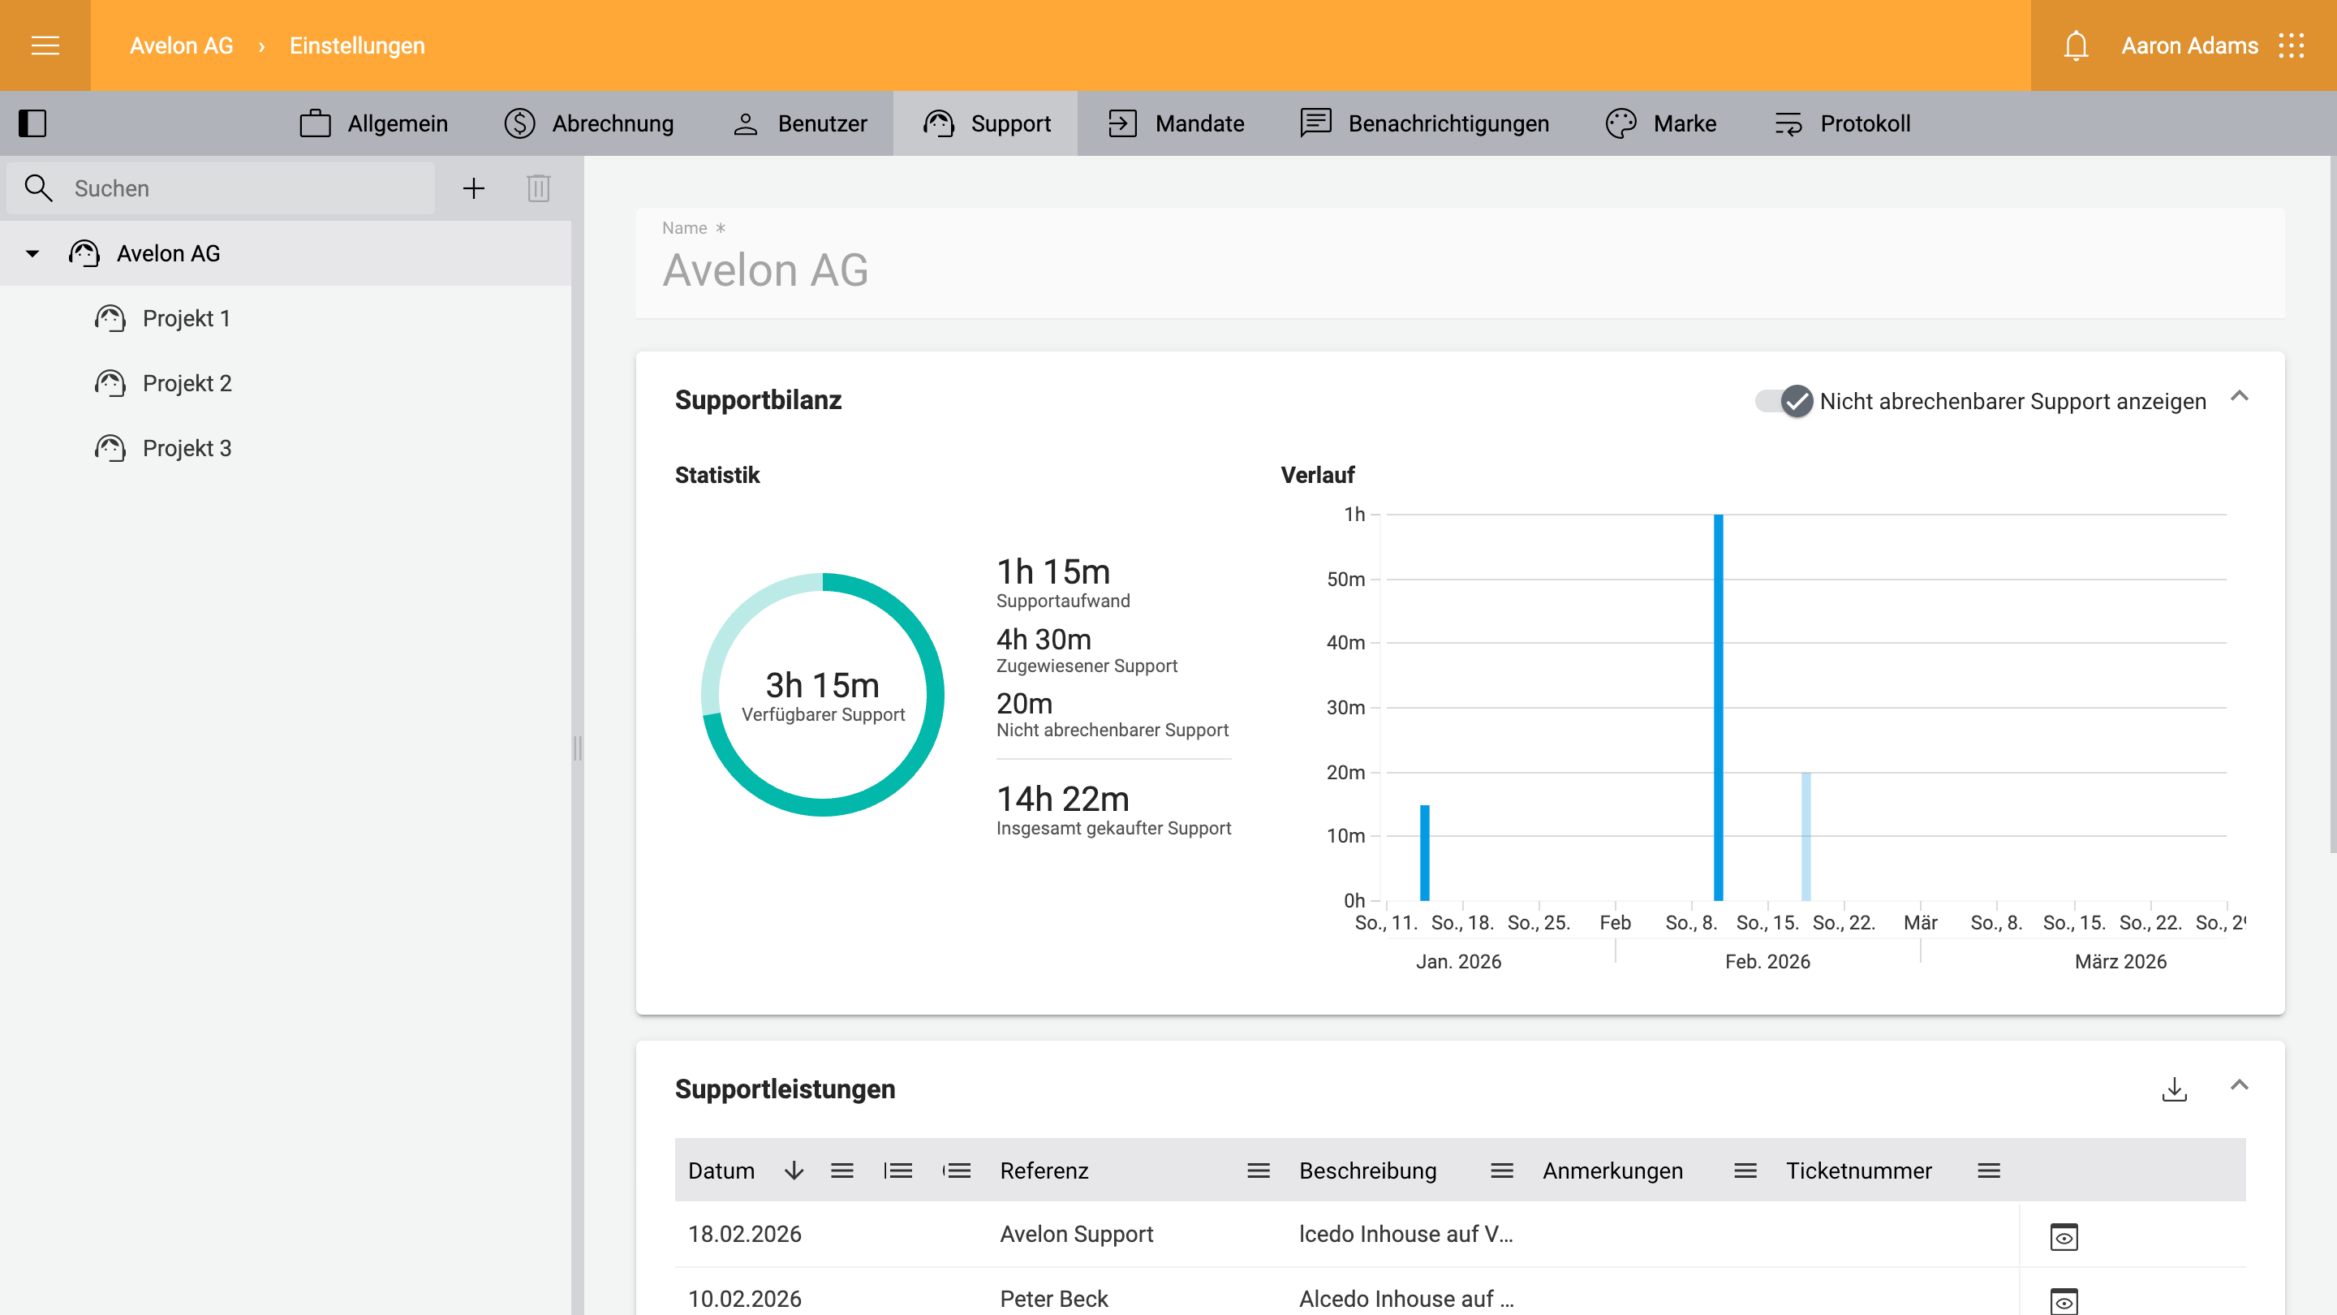The image size is (2337, 1315).
Task: Open the hamburger main menu
Action: [45, 45]
